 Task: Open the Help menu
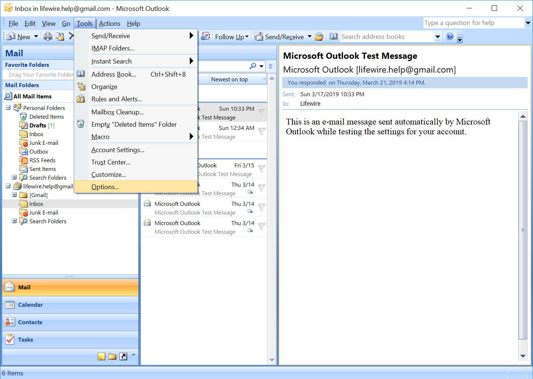134,24
